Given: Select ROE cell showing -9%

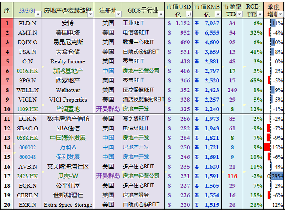Looking at the screenshot, I should [253, 128].
